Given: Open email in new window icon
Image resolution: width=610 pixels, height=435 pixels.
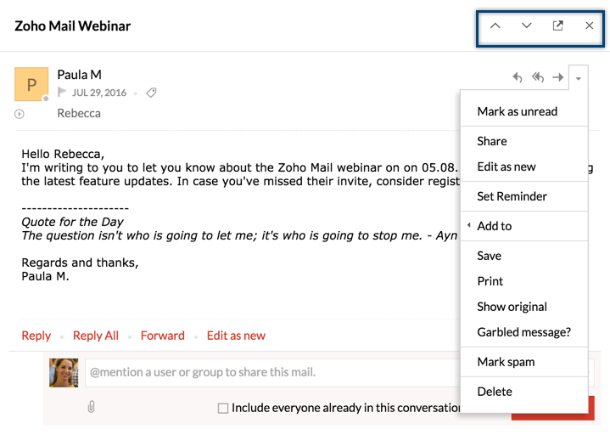Looking at the screenshot, I should 557,26.
